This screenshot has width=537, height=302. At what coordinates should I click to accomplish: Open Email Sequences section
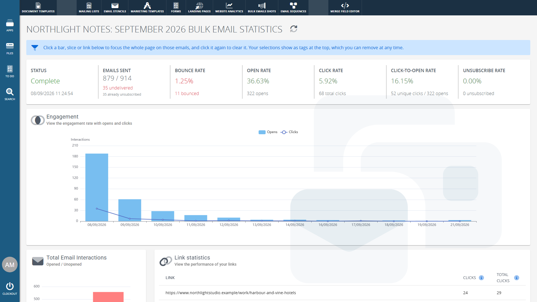(293, 8)
